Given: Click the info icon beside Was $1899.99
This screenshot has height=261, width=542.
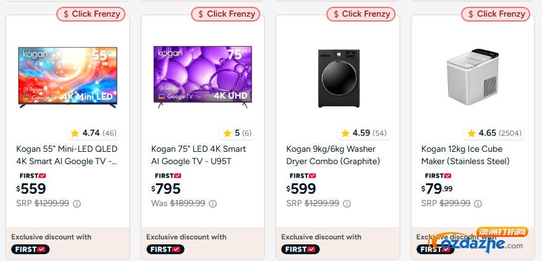Looking at the screenshot, I should [213, 204].
